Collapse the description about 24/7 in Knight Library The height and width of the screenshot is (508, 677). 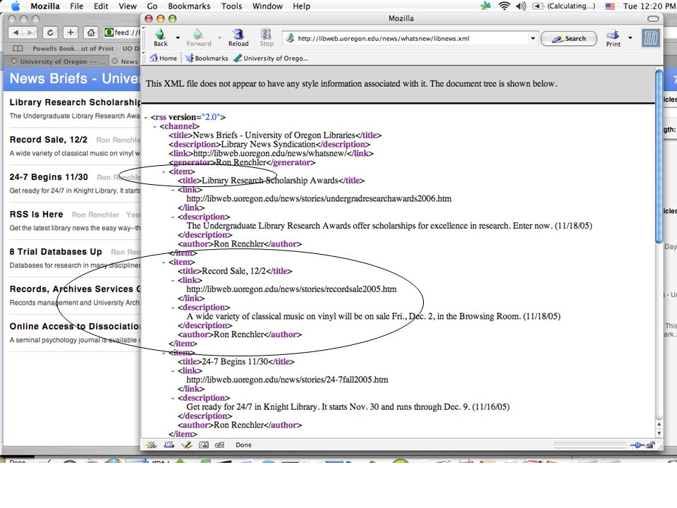point(173,398)
